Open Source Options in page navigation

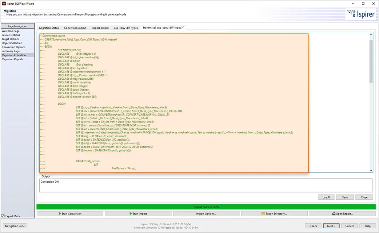click(11, 35)
